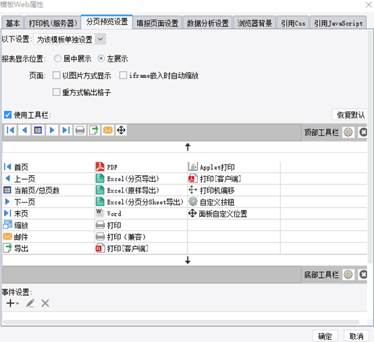The image size is (374, 342).
Task: Check iframe嵌入时自动缩放 option
Action: [x=123, y=75]
